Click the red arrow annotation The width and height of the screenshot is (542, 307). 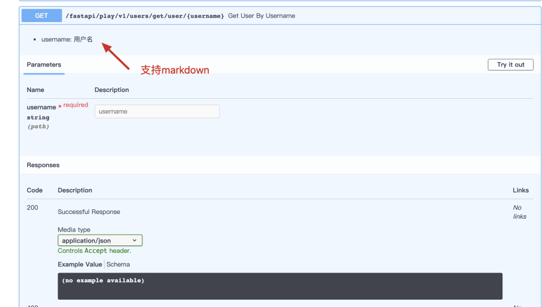(116, 56)
